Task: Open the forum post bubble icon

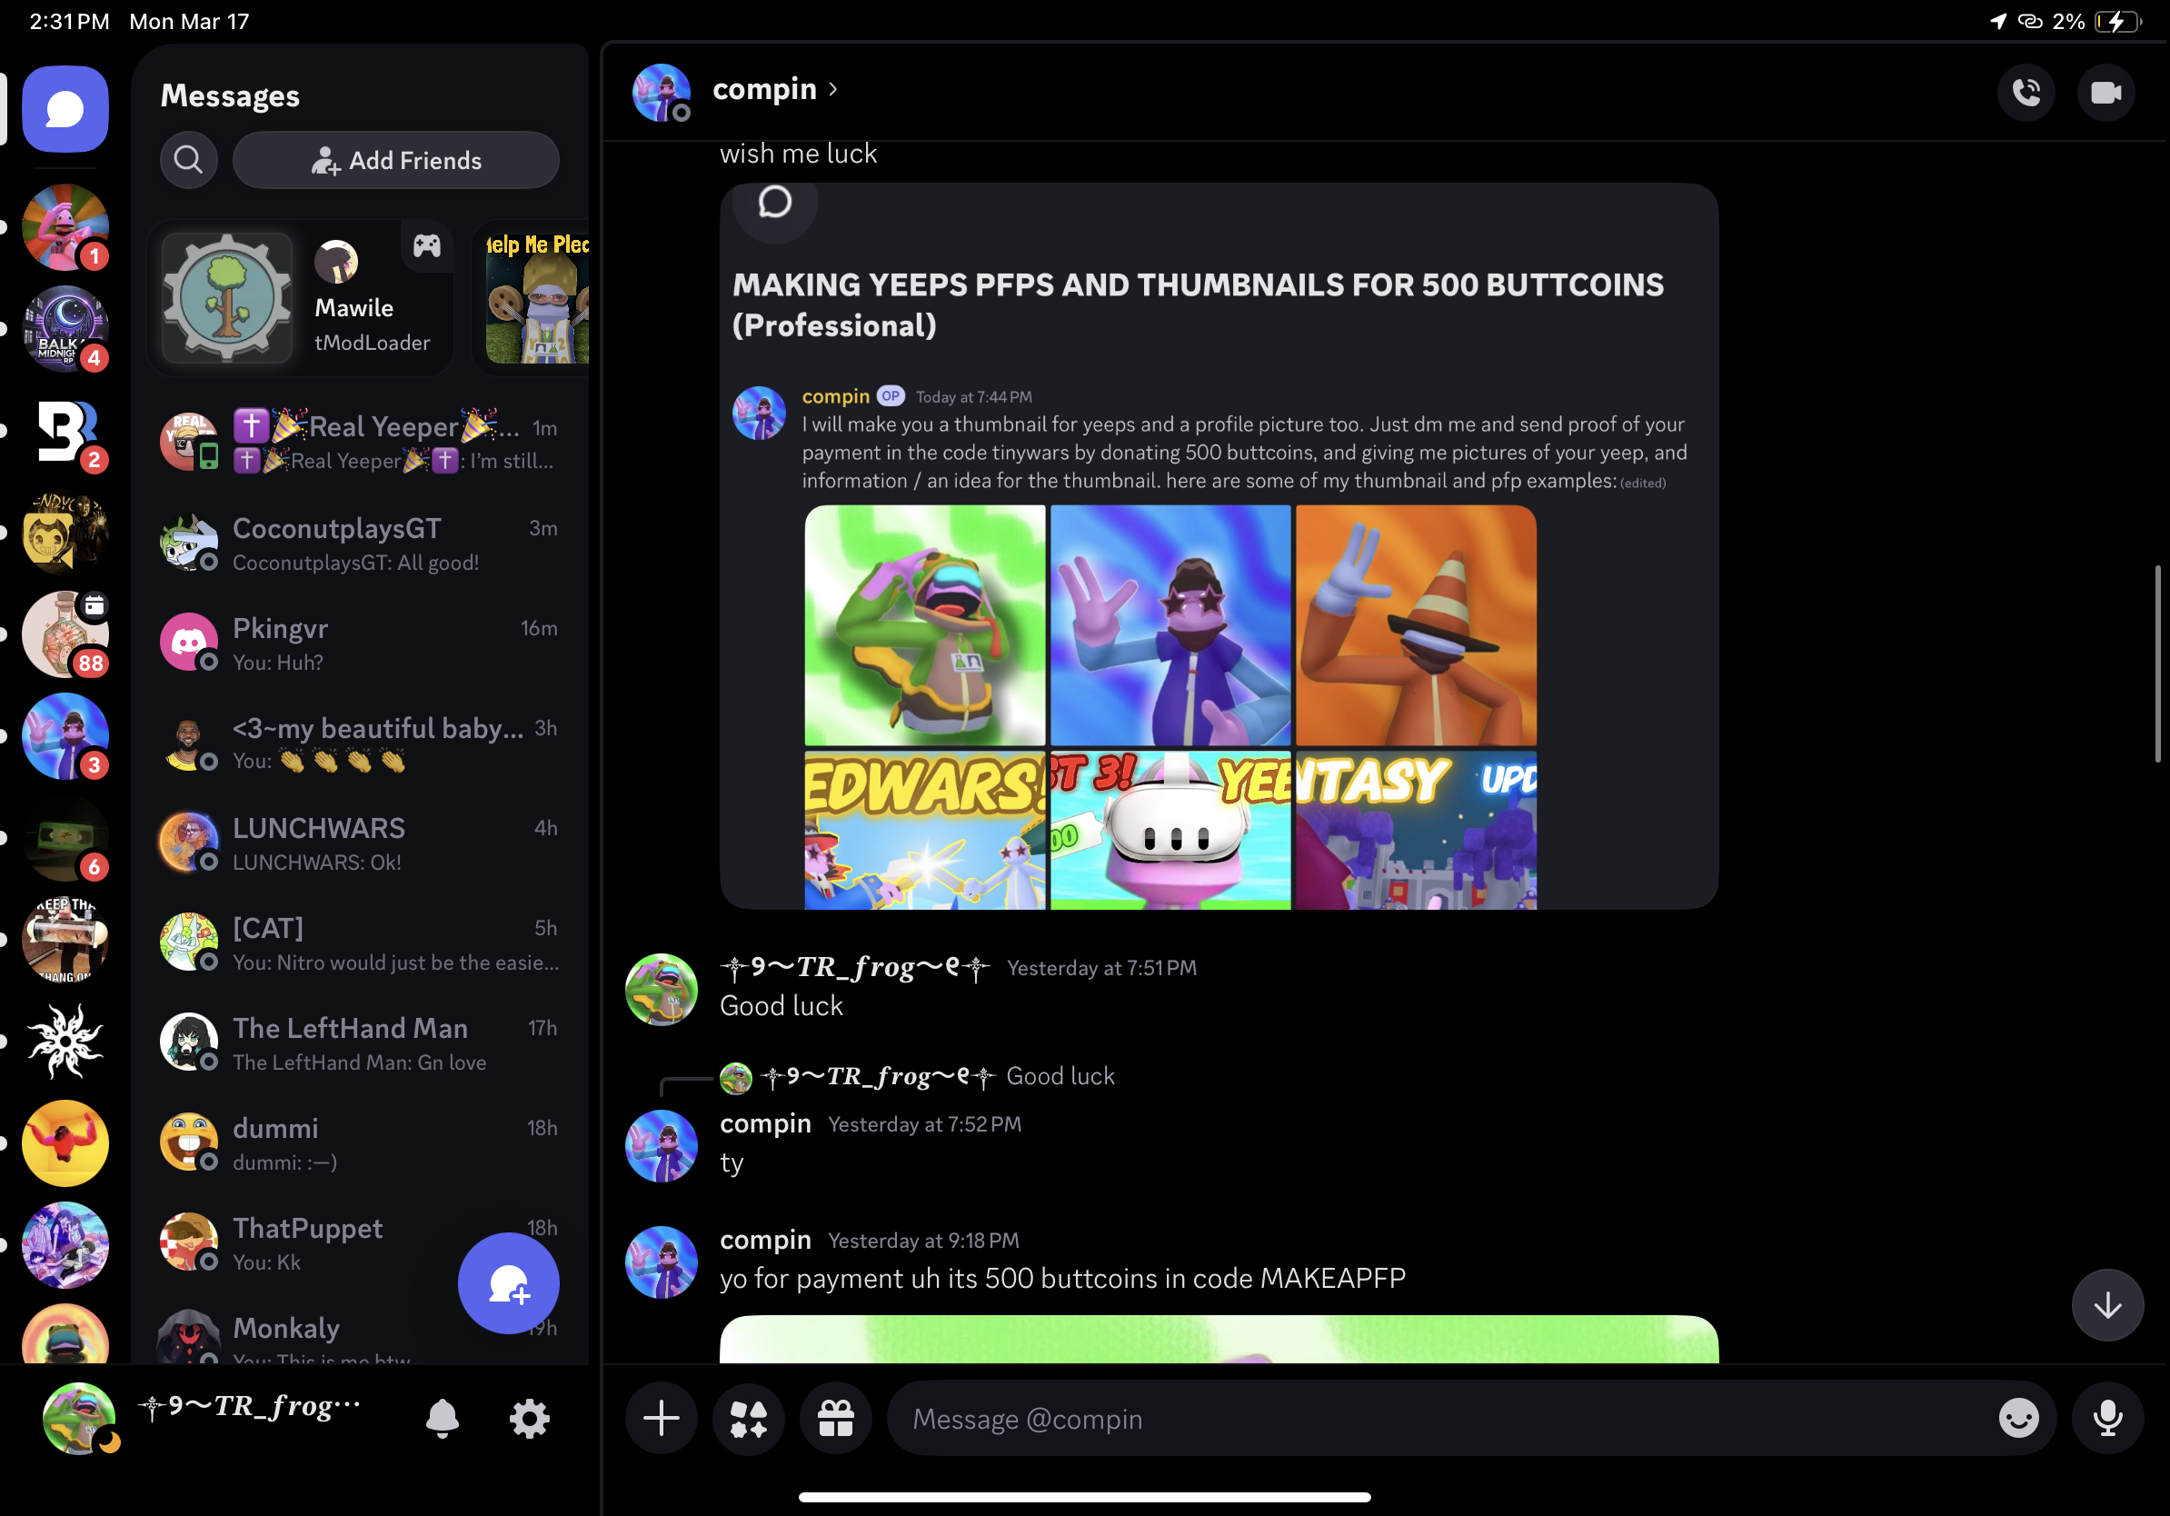Action: (774, 201)
